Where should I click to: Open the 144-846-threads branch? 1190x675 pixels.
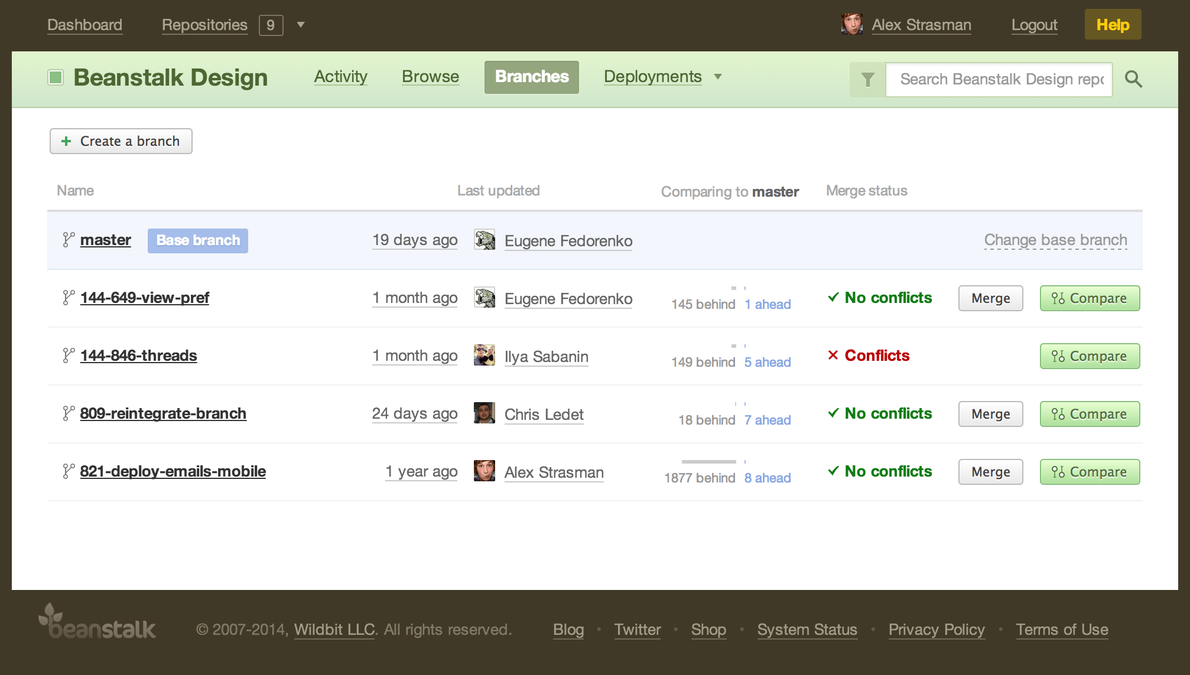coord(139,356)
